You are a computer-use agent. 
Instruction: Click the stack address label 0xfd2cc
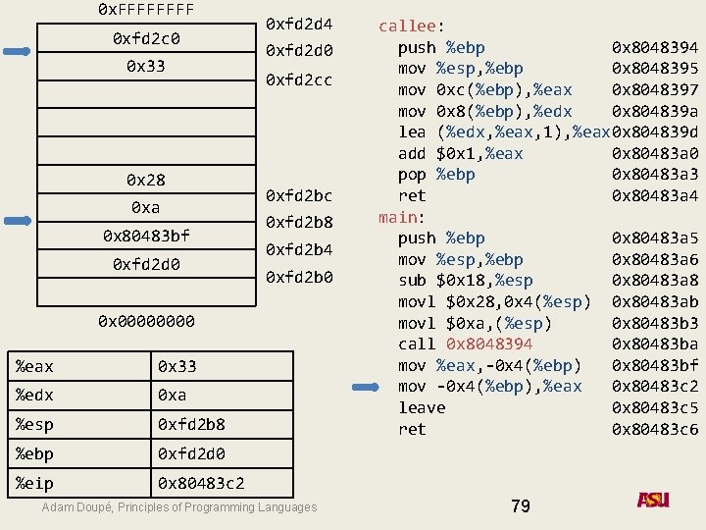point(299,80)
